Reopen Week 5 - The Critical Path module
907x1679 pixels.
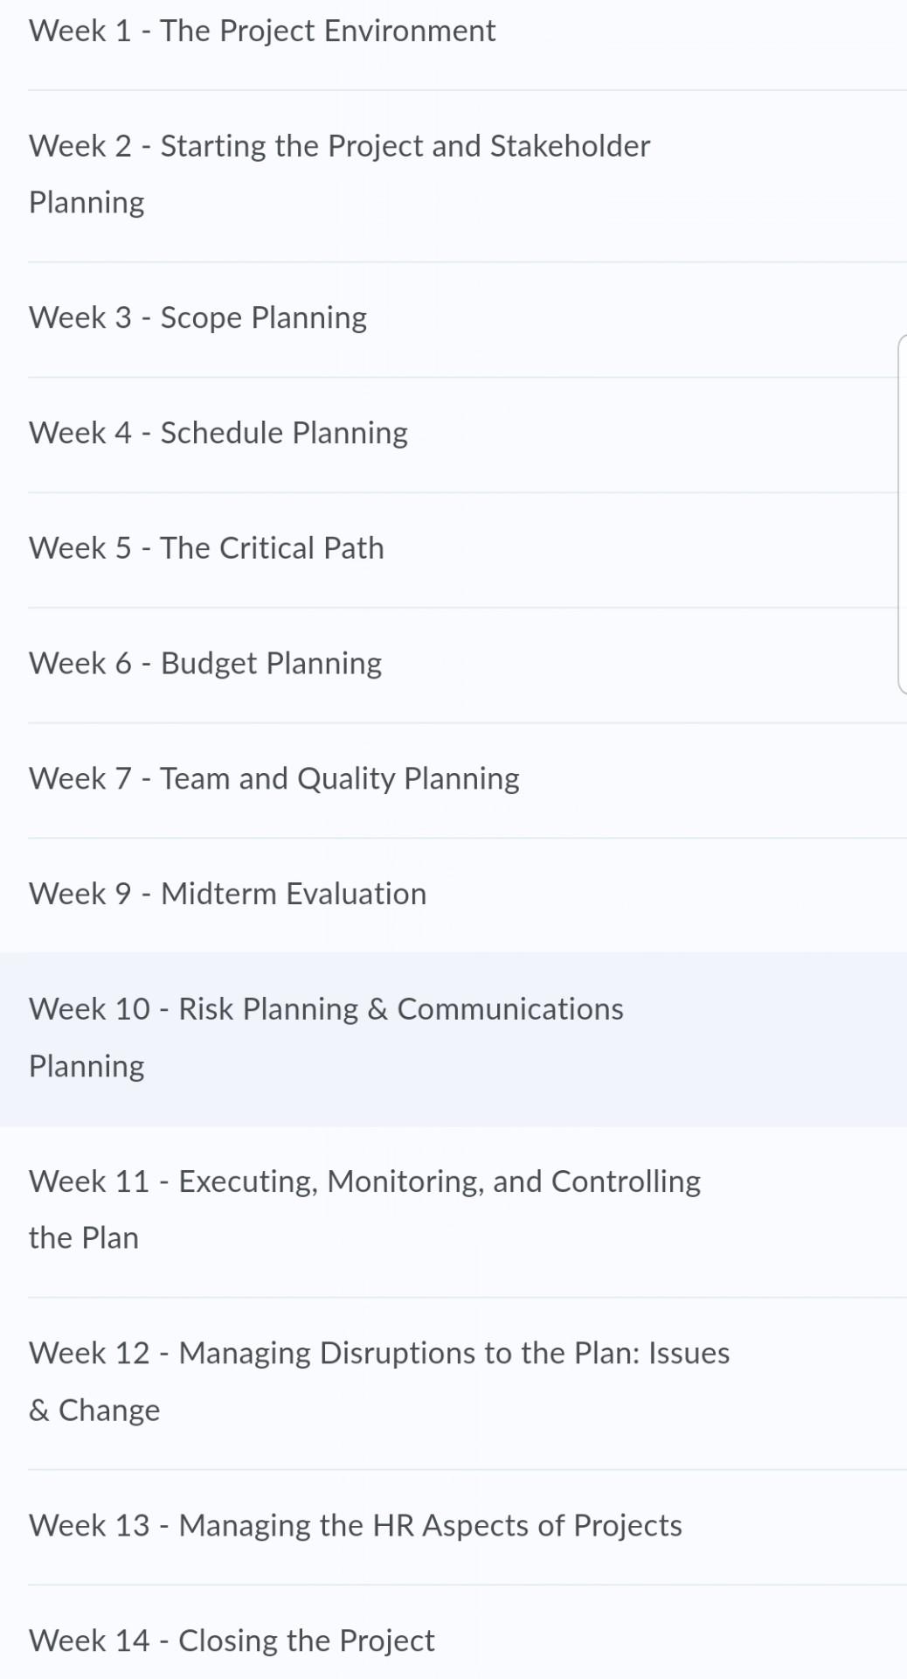pyautogui.click(x=207, y=547)
